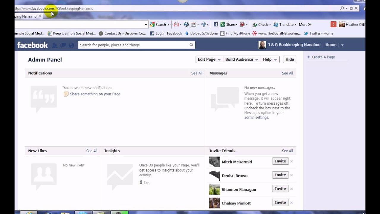Expand More toolbar options
380x214 pixels.
click(x=305, y=25)
